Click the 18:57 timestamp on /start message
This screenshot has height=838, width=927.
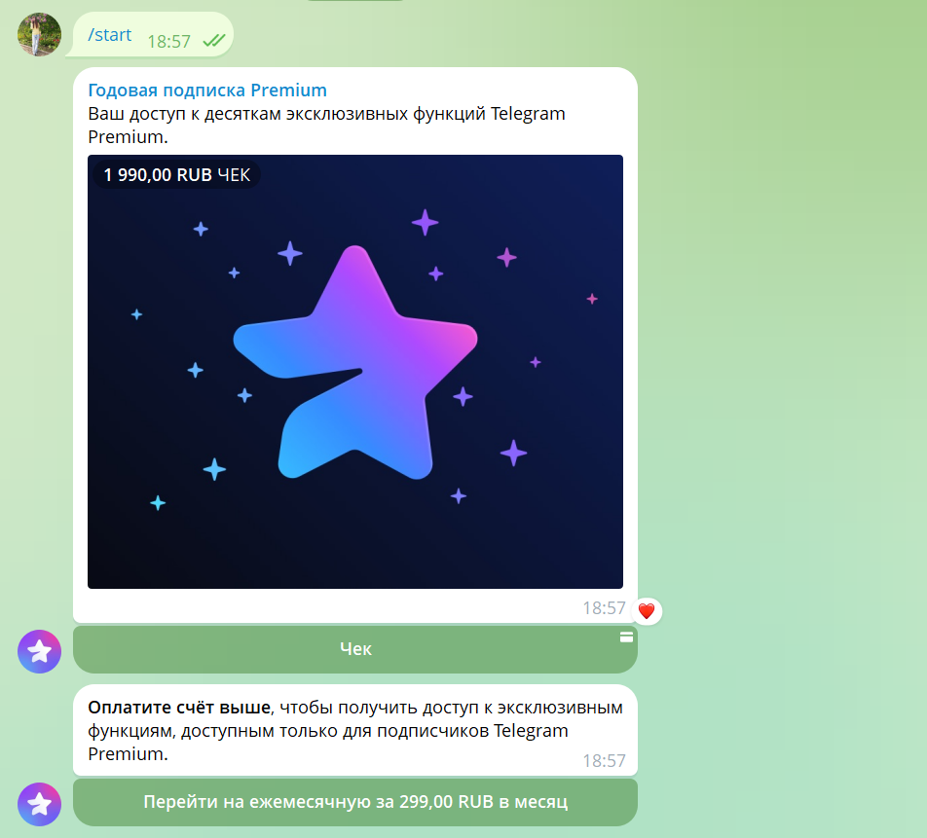[169, 42]
